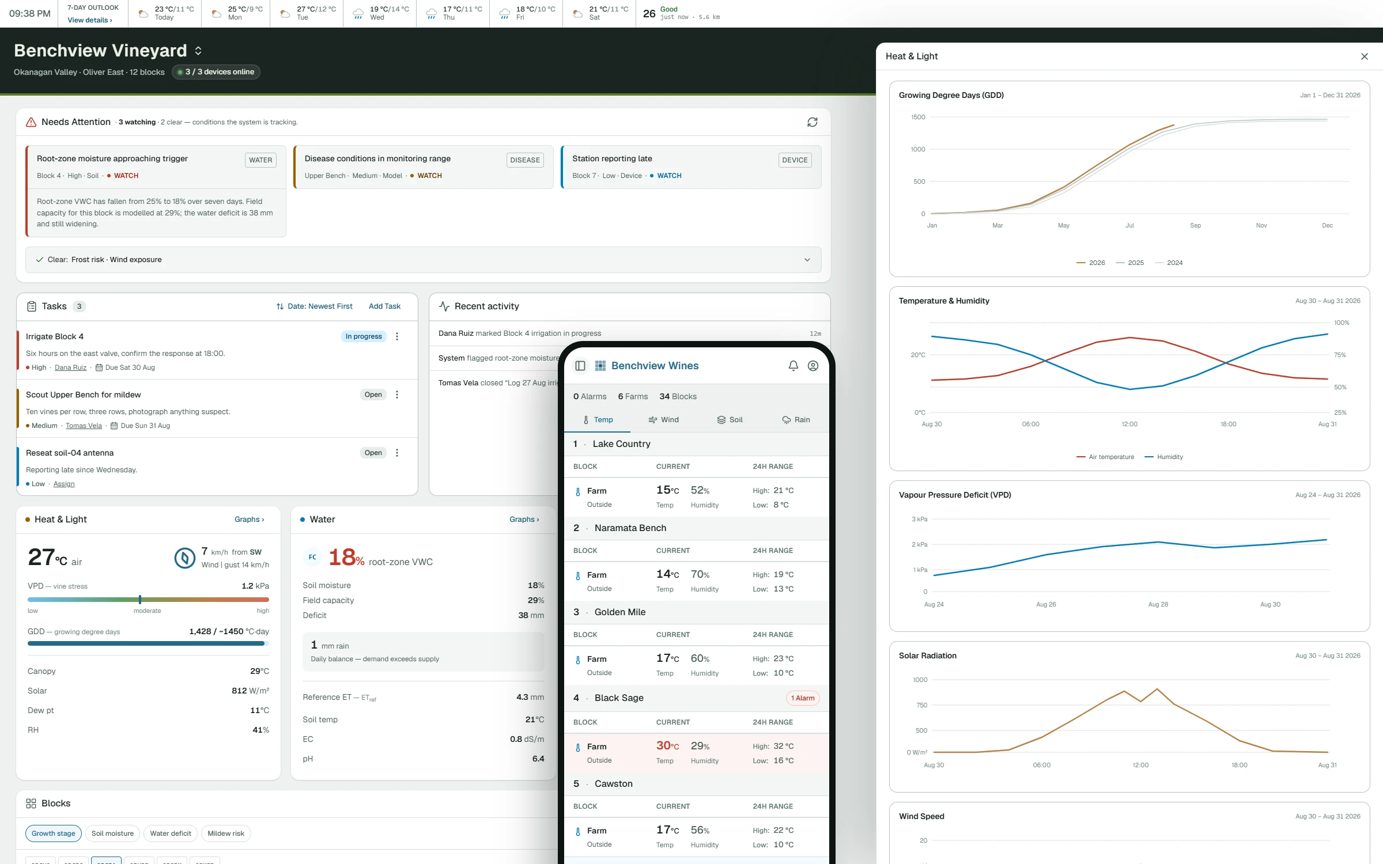Screen dimensions: 1383x864
Task: Click the In progress status badge
Action: tap(364, 336)
